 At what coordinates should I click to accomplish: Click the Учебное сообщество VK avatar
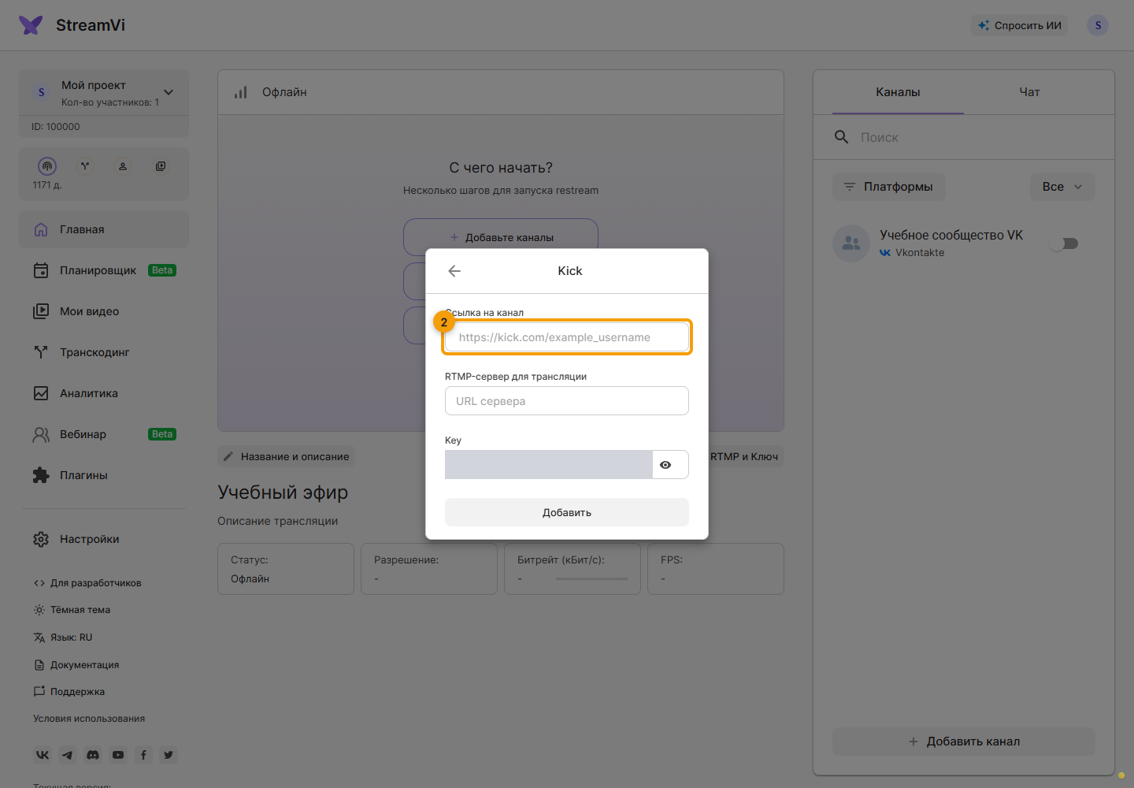tap(851, 243)
